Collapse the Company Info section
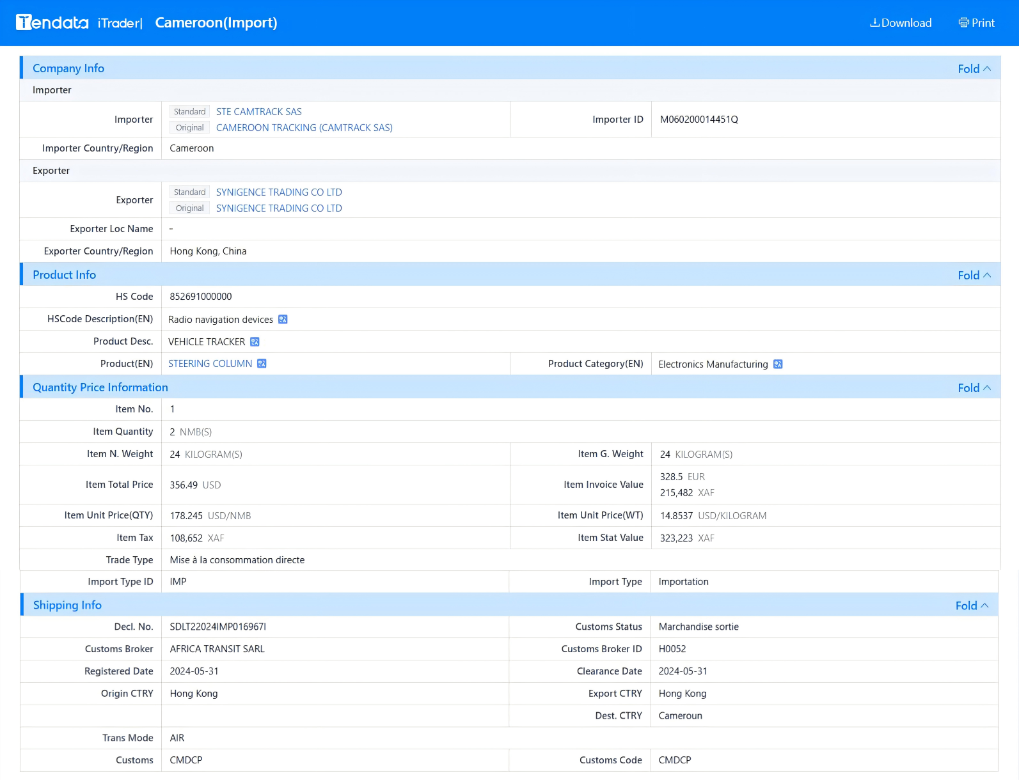 coord(974,68)
